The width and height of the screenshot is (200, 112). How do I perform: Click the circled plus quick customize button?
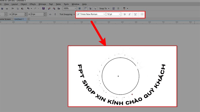click(x=142, y=14)
